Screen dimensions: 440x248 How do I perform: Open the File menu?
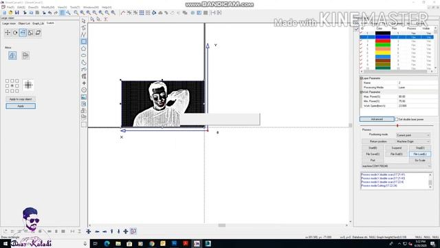[x=10, y=8]
